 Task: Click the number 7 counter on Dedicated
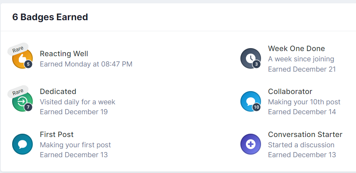click(28, 107)
